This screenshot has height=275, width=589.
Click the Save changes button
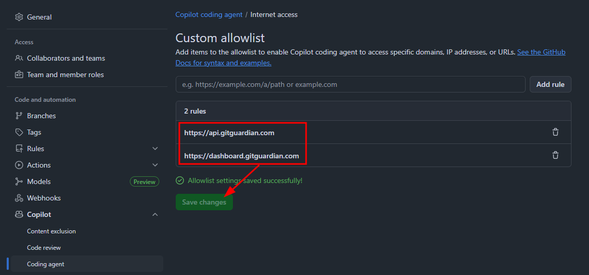pyautogui.click(x=204, y=203)
